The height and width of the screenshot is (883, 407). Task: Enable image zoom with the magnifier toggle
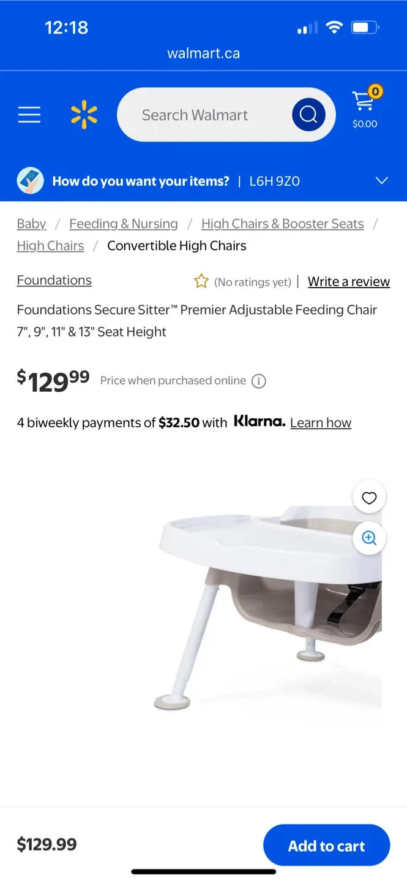point(369,538)
